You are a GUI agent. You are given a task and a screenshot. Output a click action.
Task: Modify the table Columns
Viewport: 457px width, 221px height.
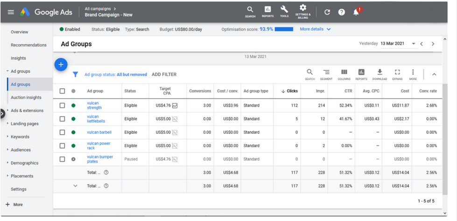[344, 75]
